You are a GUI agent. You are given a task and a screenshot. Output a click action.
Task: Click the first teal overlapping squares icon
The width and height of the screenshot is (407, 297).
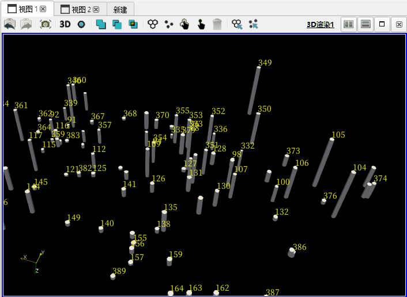coord(101,24)
